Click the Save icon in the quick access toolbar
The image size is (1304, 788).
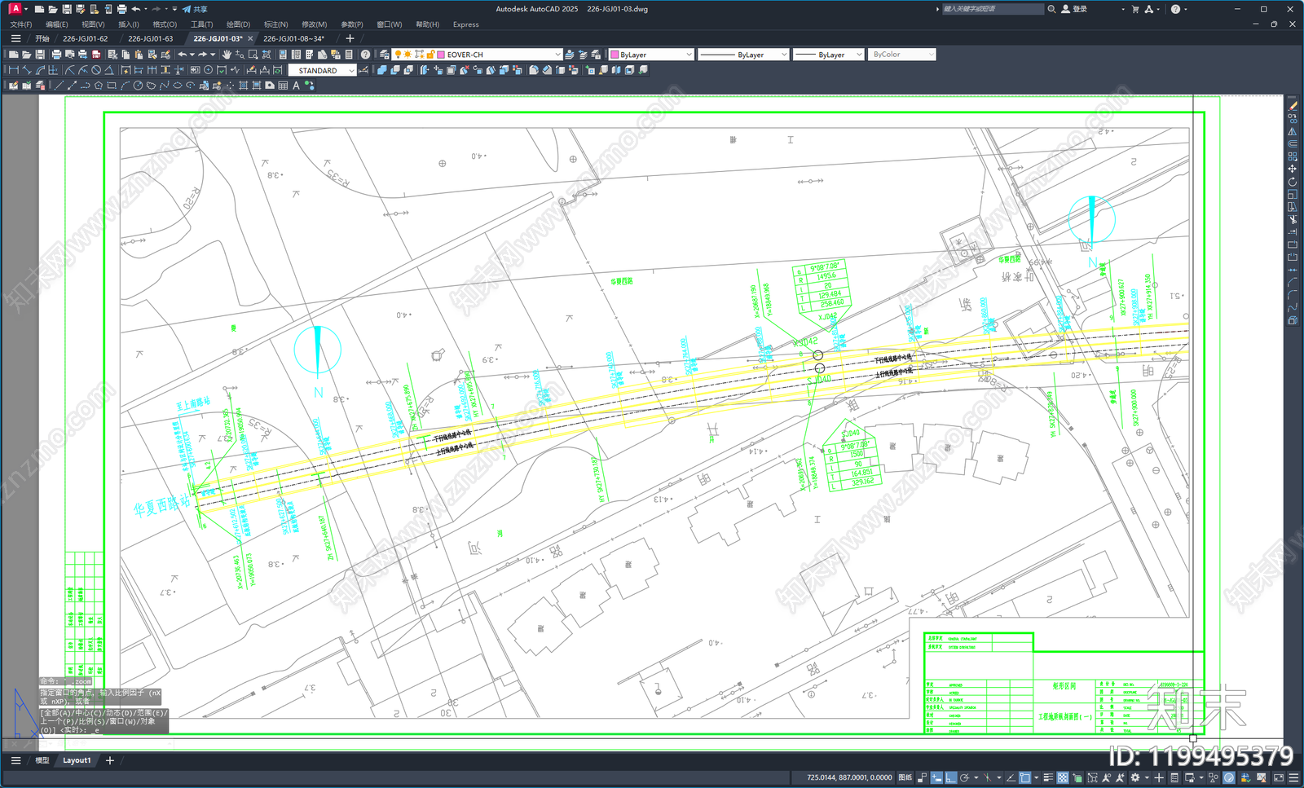tap(66, 9)
